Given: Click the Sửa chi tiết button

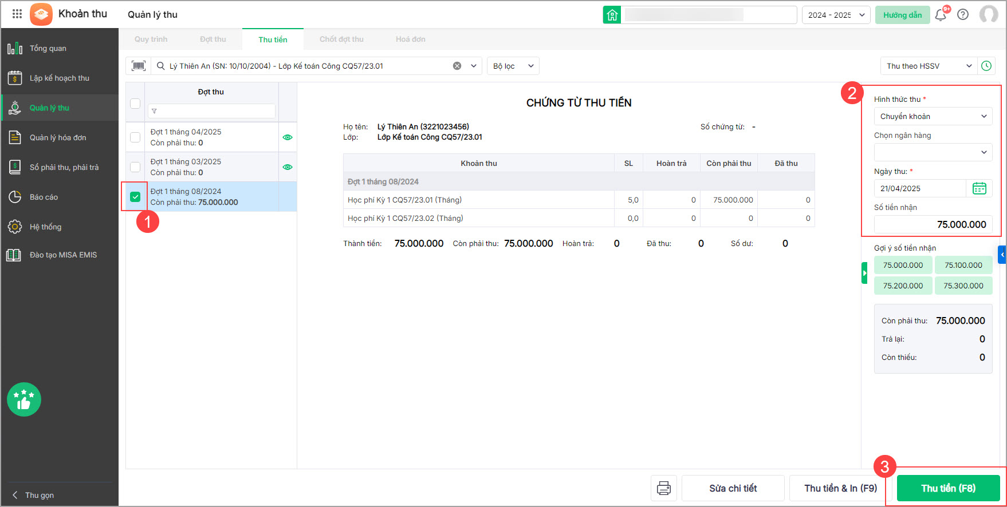Looking at the screenshot, I should point(733,488).
